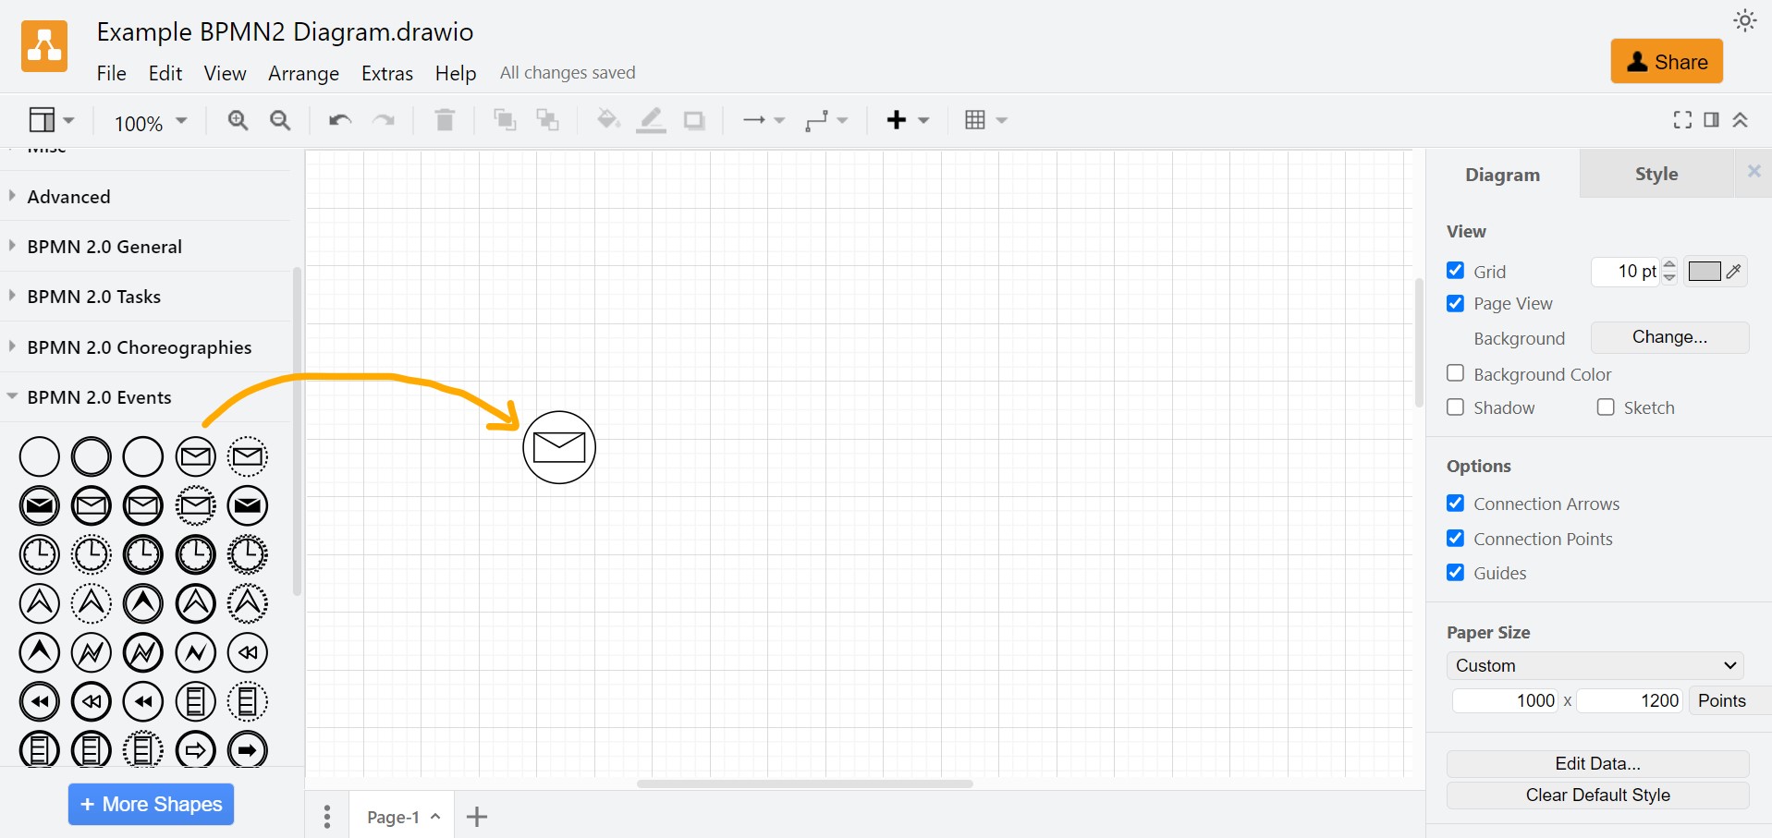Pick the grid color swatch
The height and width of the screenshot is (838, 1772).
1705,271
